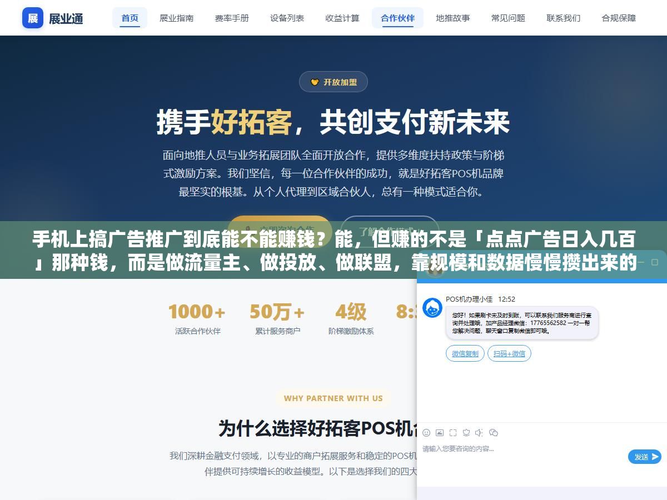Image resolution: width=667 pixels, height=500 pixels.
Task: Click the service rating icon in chat toolbar
Action: [x=466, y=432]
